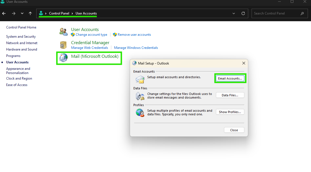Select User Accounts in the address breadcrumb

click(x=86, y=13)
